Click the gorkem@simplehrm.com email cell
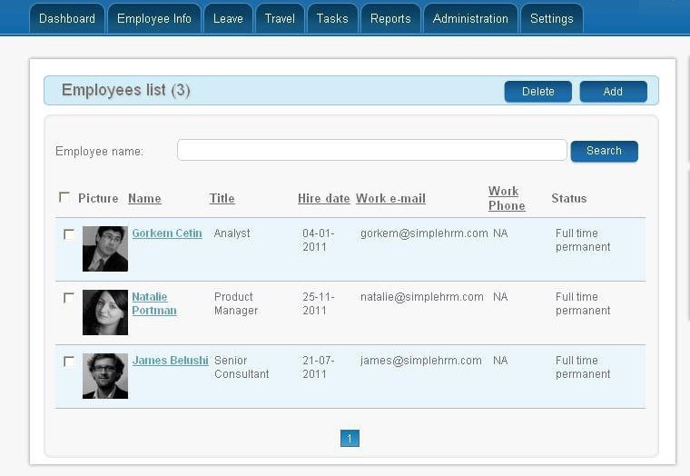 [x=424, y=233]
